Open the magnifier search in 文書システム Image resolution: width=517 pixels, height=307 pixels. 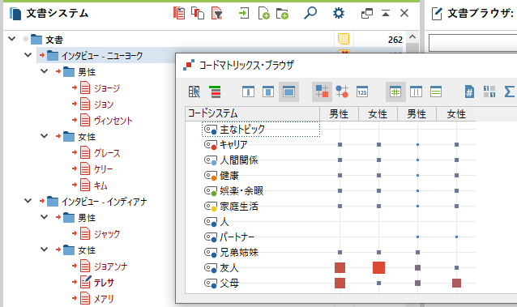pyautogui.click(x=310, y=13)
